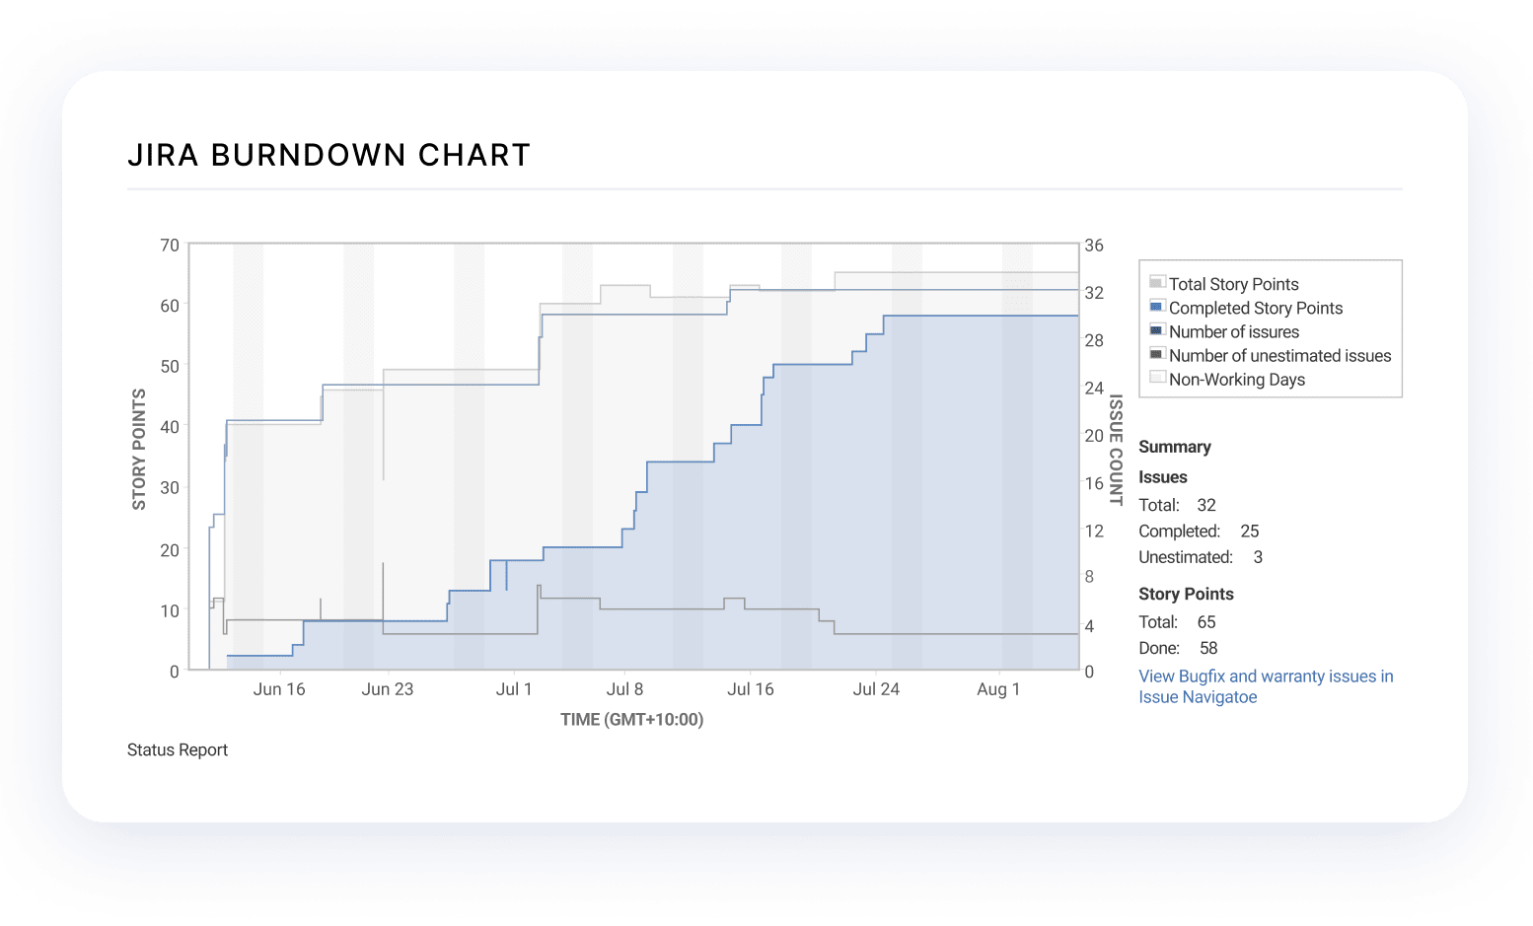Select the 'Total Story Points' legend label
1533x926 pixels.
tap(1233, 284)
